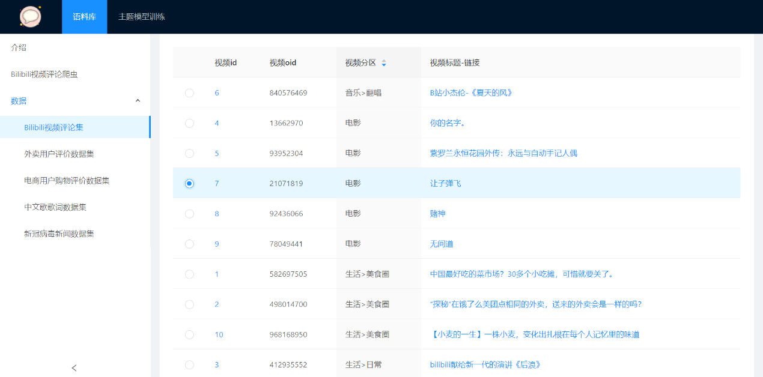Click video id 9 link
This screenshot has height=377, width=763.
(x=217, y=244)
